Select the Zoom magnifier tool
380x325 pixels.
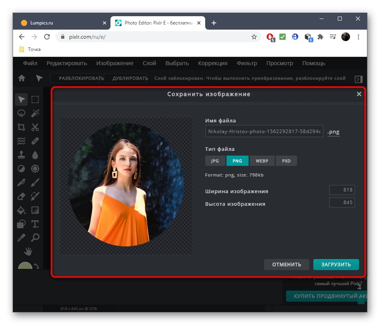pyautogui.click(x=35, y=238)
